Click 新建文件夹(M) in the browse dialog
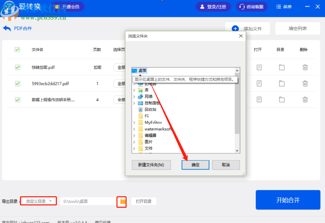 point(151,165)
